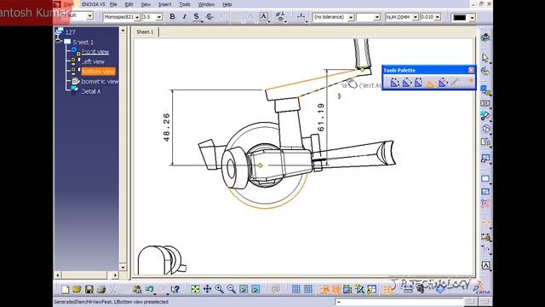Fit all in view
Screen dimensions: 545x307
click(195, 289)
